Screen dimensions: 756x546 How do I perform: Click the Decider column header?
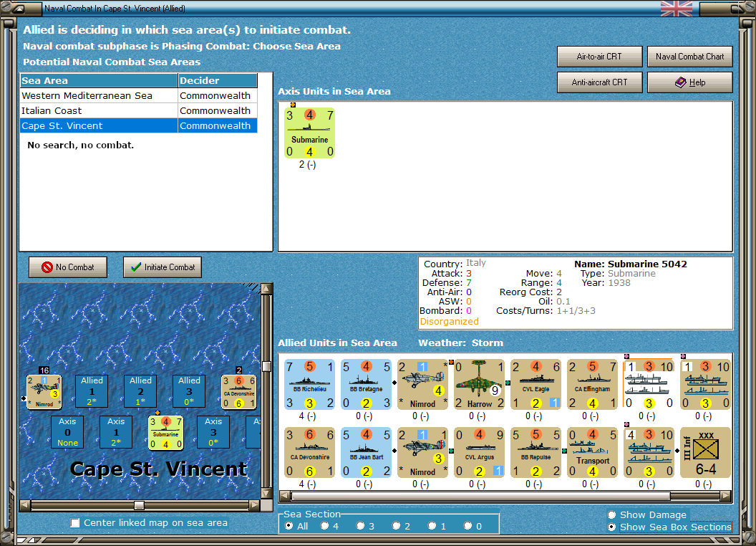[218, 81]
